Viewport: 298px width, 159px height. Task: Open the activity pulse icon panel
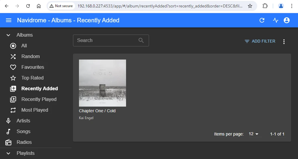pyautogui.click(x=276, y=20)
